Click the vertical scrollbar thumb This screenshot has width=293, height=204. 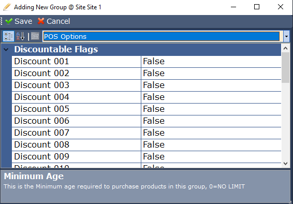(285, 68)
